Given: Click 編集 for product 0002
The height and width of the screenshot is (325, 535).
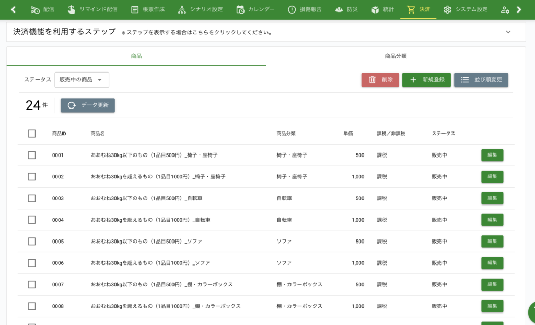Looking at the screenshot, I should point(492,177).
